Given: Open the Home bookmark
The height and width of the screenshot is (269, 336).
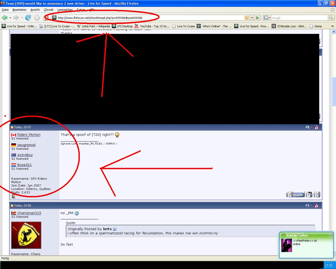Looking at the screenshot, I should (x=316, y=26).
